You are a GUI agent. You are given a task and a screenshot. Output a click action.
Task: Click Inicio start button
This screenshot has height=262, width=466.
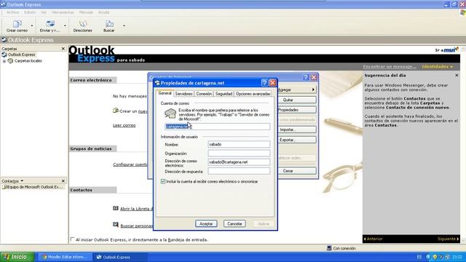pyautogui.click(x=17, y=257)
